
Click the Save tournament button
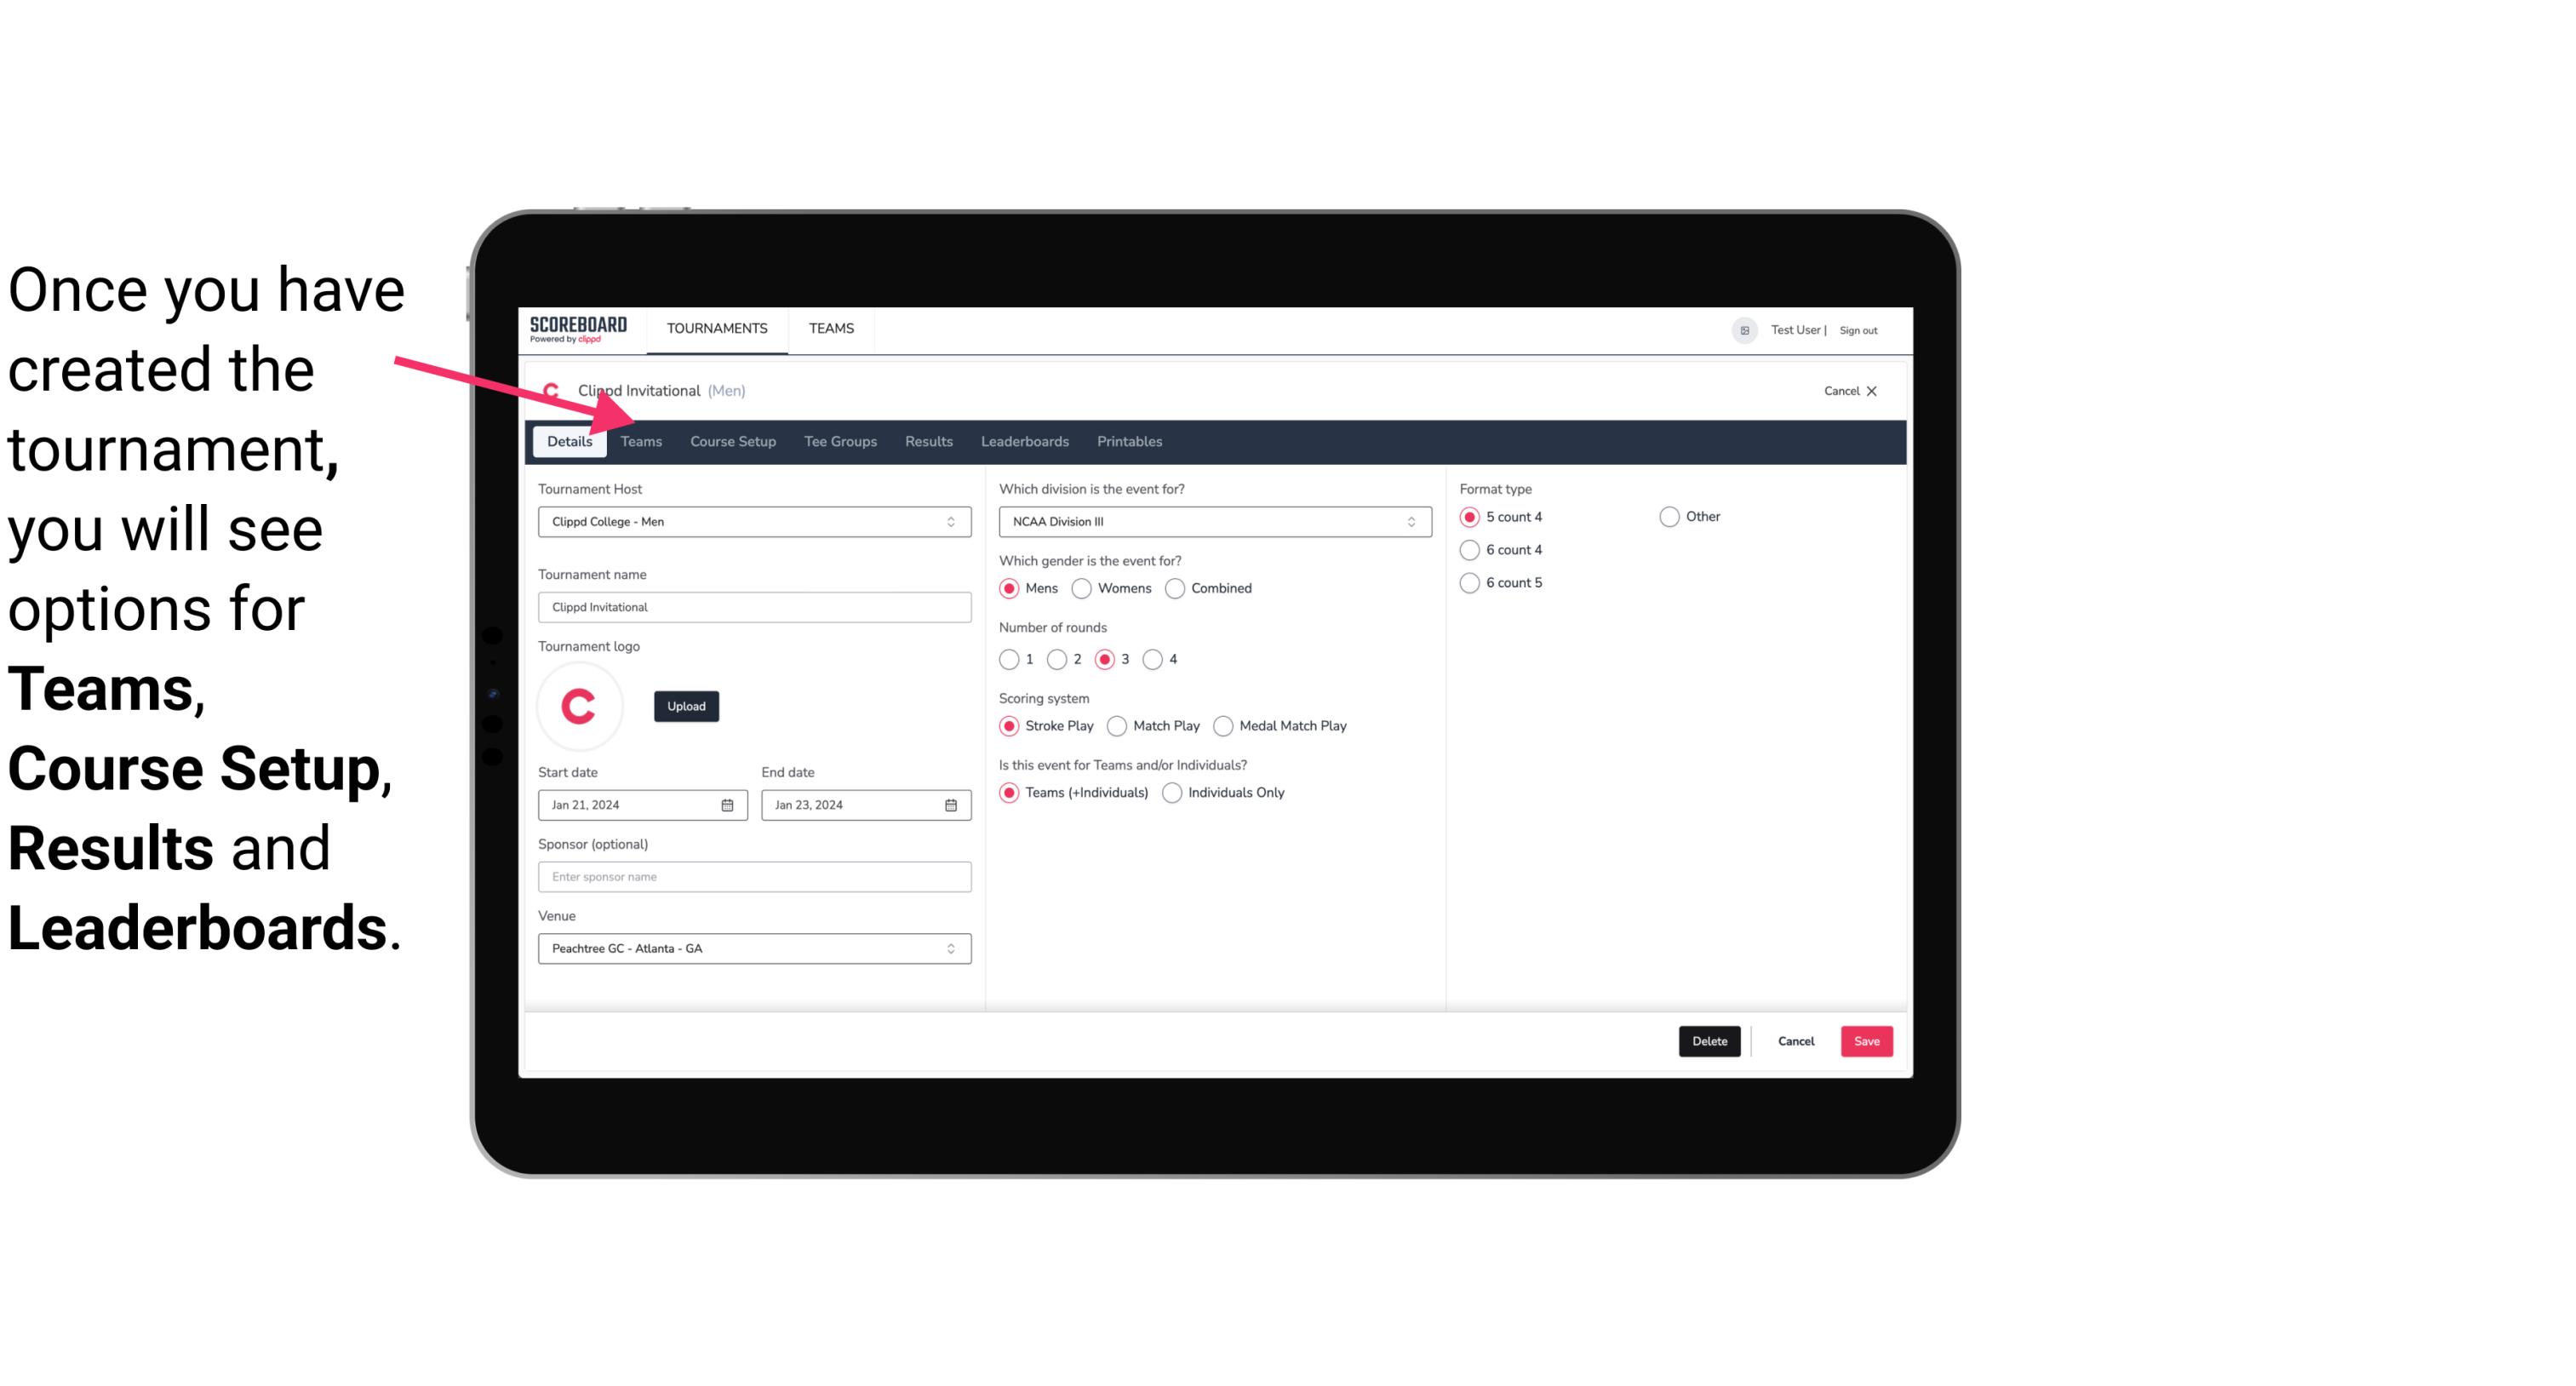[1866, 1041]
